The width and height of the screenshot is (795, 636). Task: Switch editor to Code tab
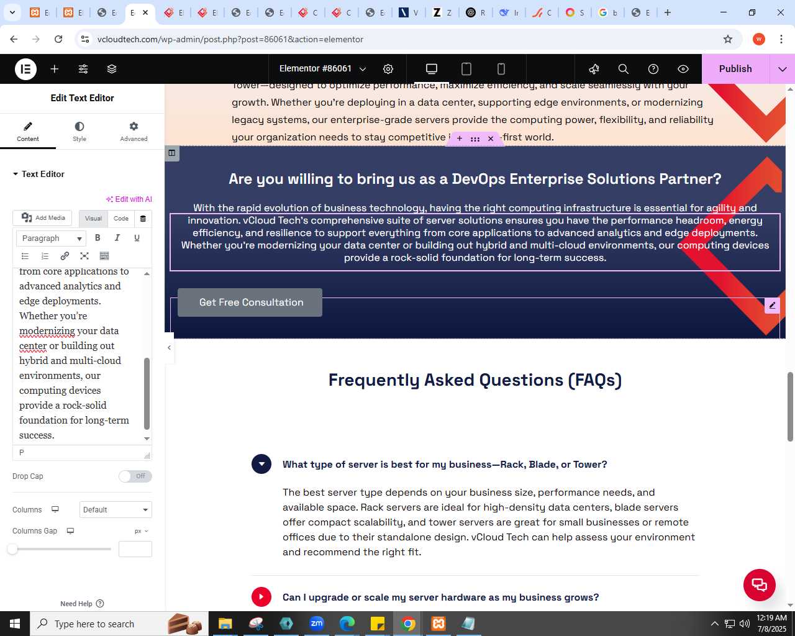click(121, 218)
